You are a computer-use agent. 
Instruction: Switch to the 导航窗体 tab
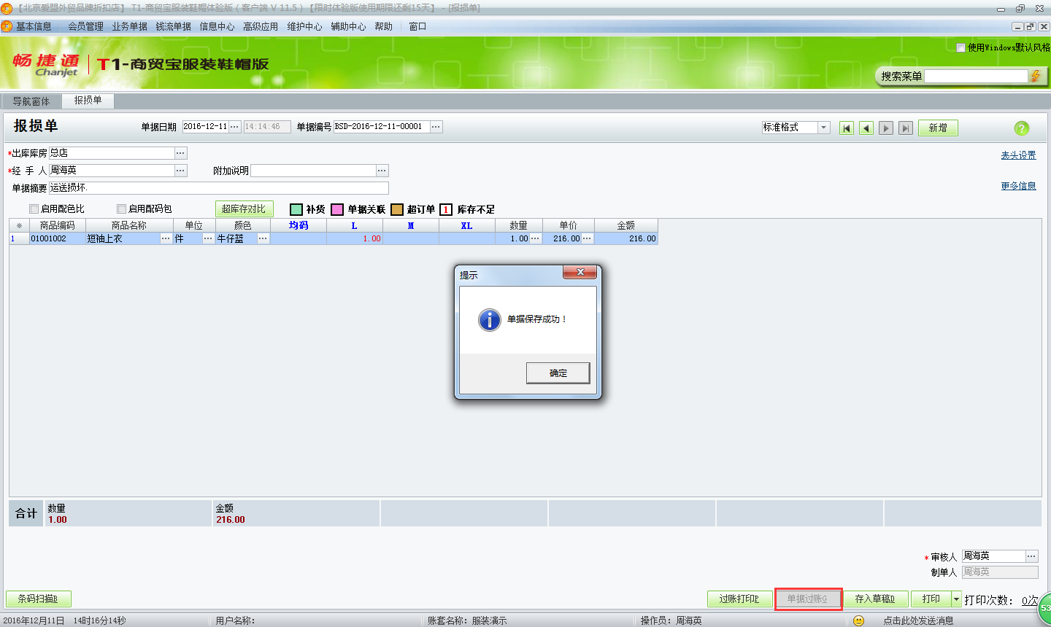point(31,101)
